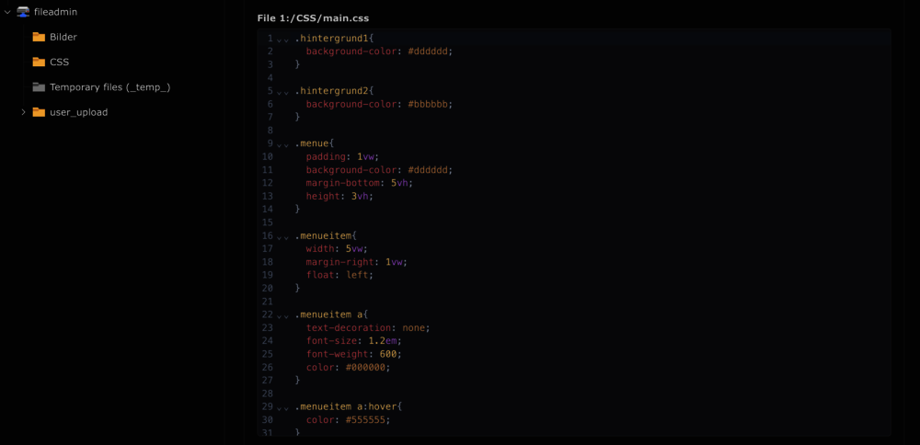Click the Bilder folder icon
Screen dimensions: 920x445
[39, 37]
